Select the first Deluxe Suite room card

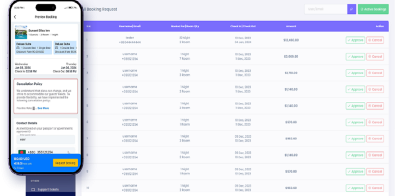coord(33,48)
